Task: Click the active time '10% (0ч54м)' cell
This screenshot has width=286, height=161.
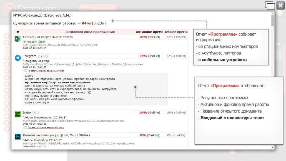Action: point(150,113)
